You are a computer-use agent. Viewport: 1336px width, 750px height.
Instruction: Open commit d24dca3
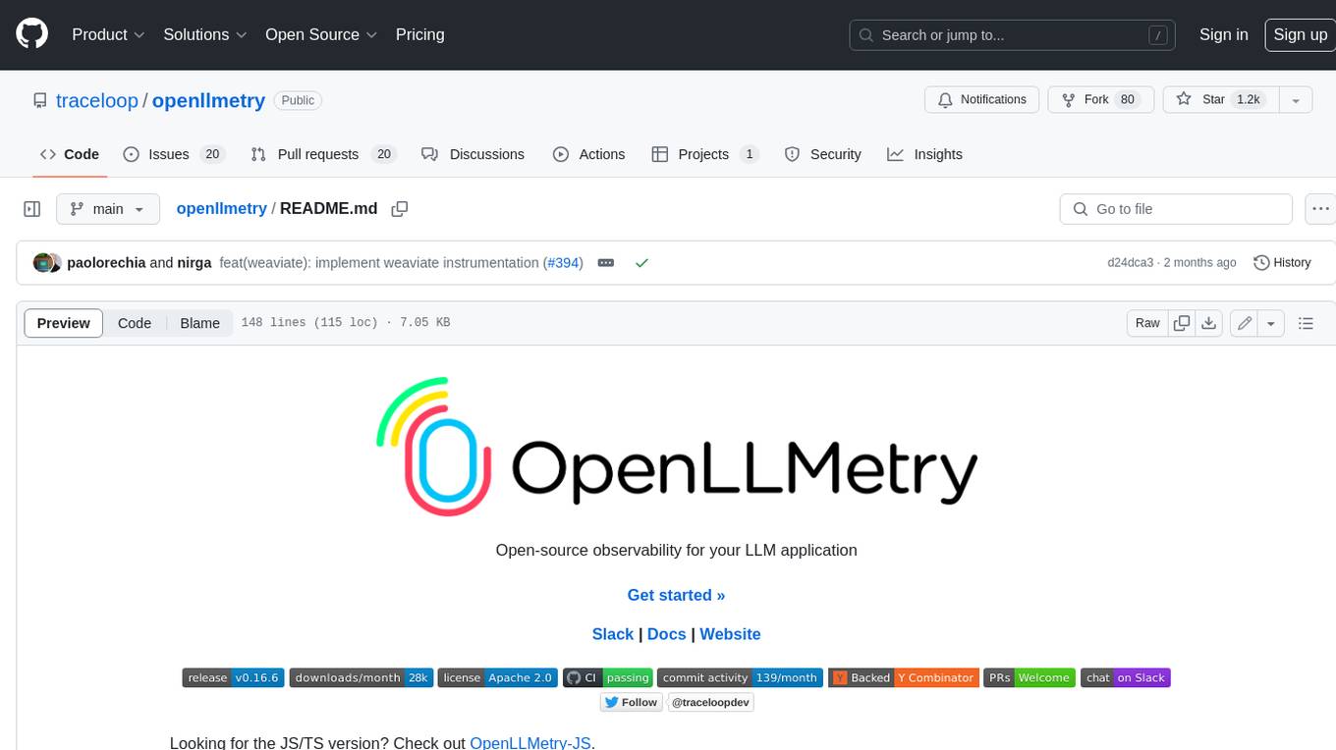pos(1130,263)
